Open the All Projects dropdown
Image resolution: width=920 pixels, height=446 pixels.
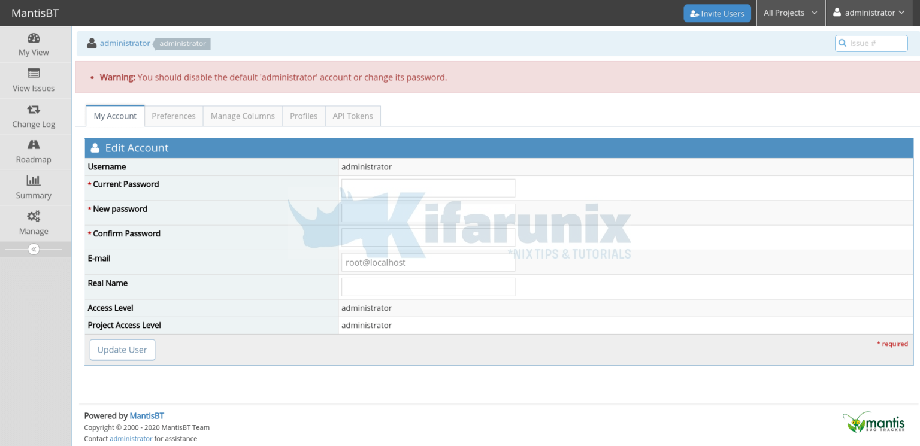[791, 13]
